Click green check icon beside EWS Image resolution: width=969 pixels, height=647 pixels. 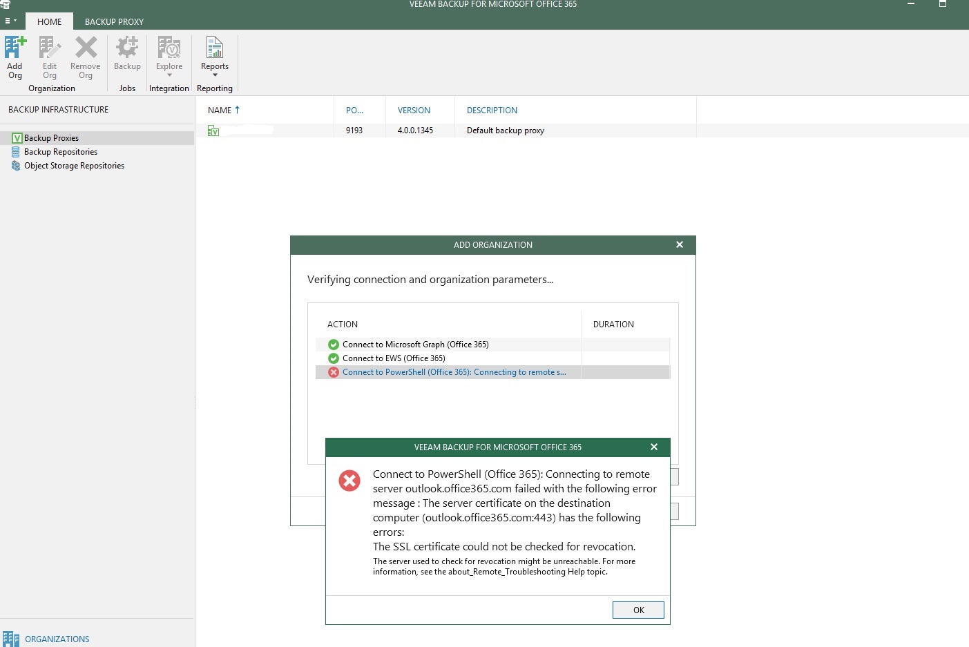tap(334, 358)
